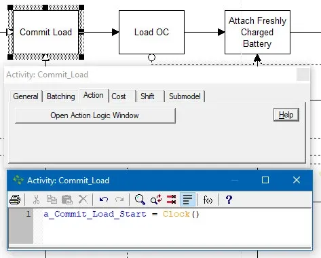Click the green Commit_Load window title icon
The width and height of the screenshot is (321, 258).
click(x=18, y=180)
